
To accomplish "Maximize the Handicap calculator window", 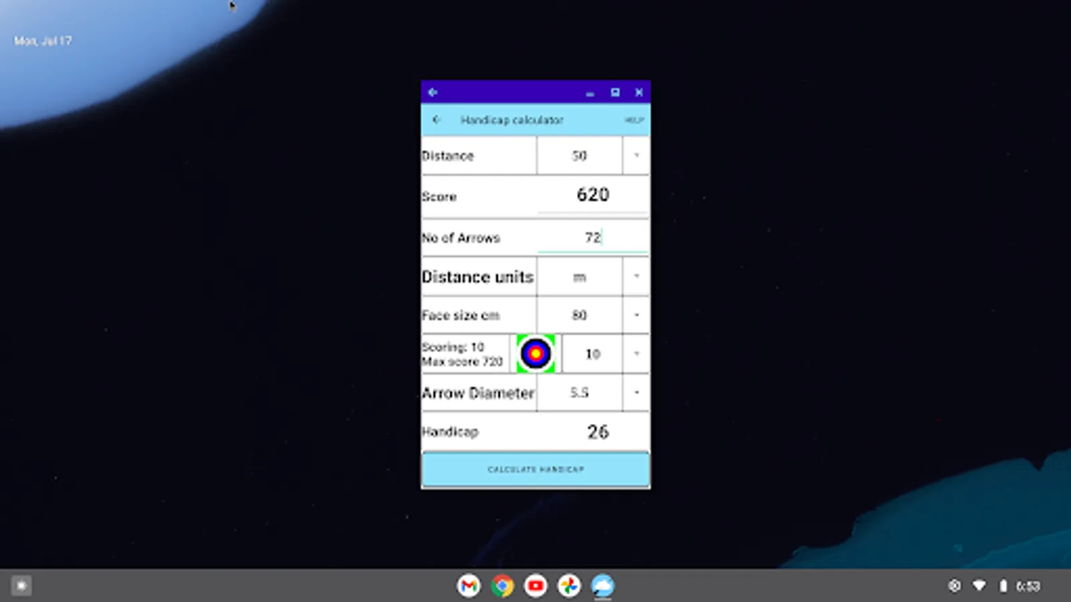I will tap(615, 92).
